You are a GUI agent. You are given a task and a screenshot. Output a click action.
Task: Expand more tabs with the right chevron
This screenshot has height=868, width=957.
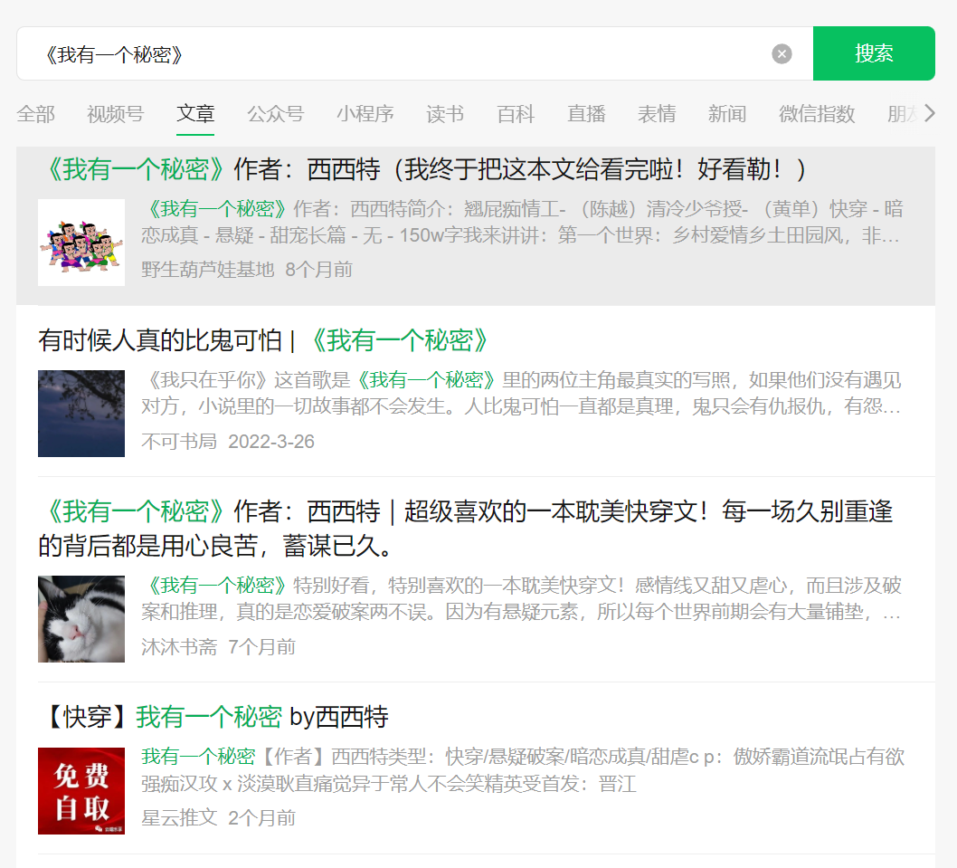pyautogui.click(x=929, y=113)
